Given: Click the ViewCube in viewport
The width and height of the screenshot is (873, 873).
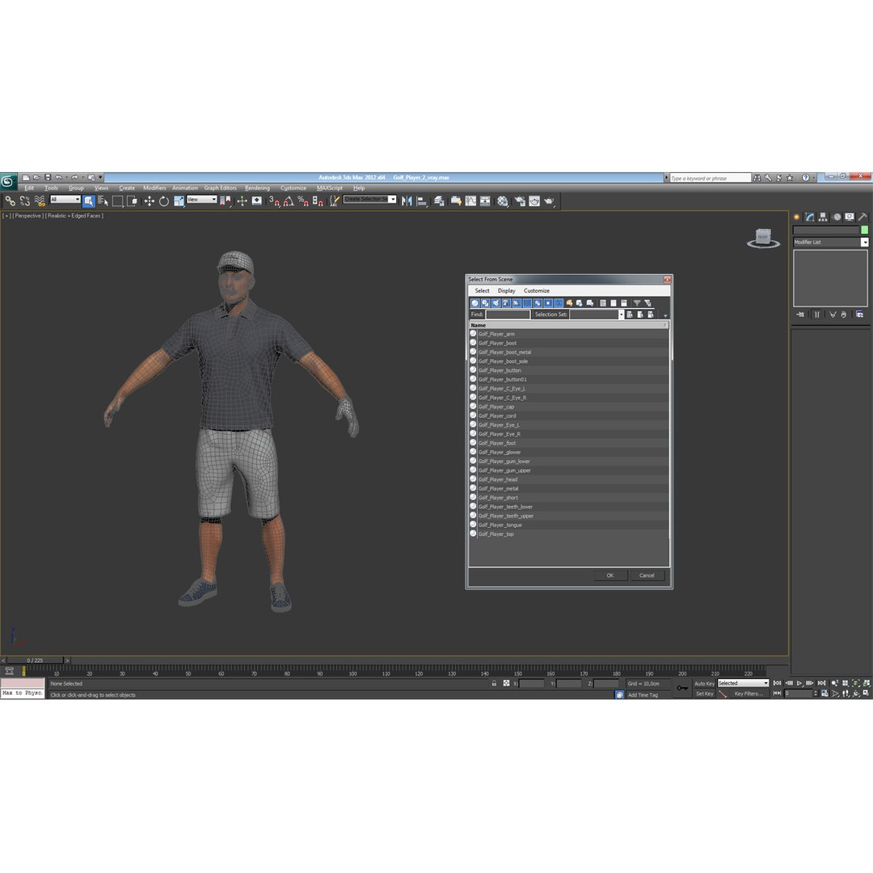Looking at the screenshot, I should 763,238.
